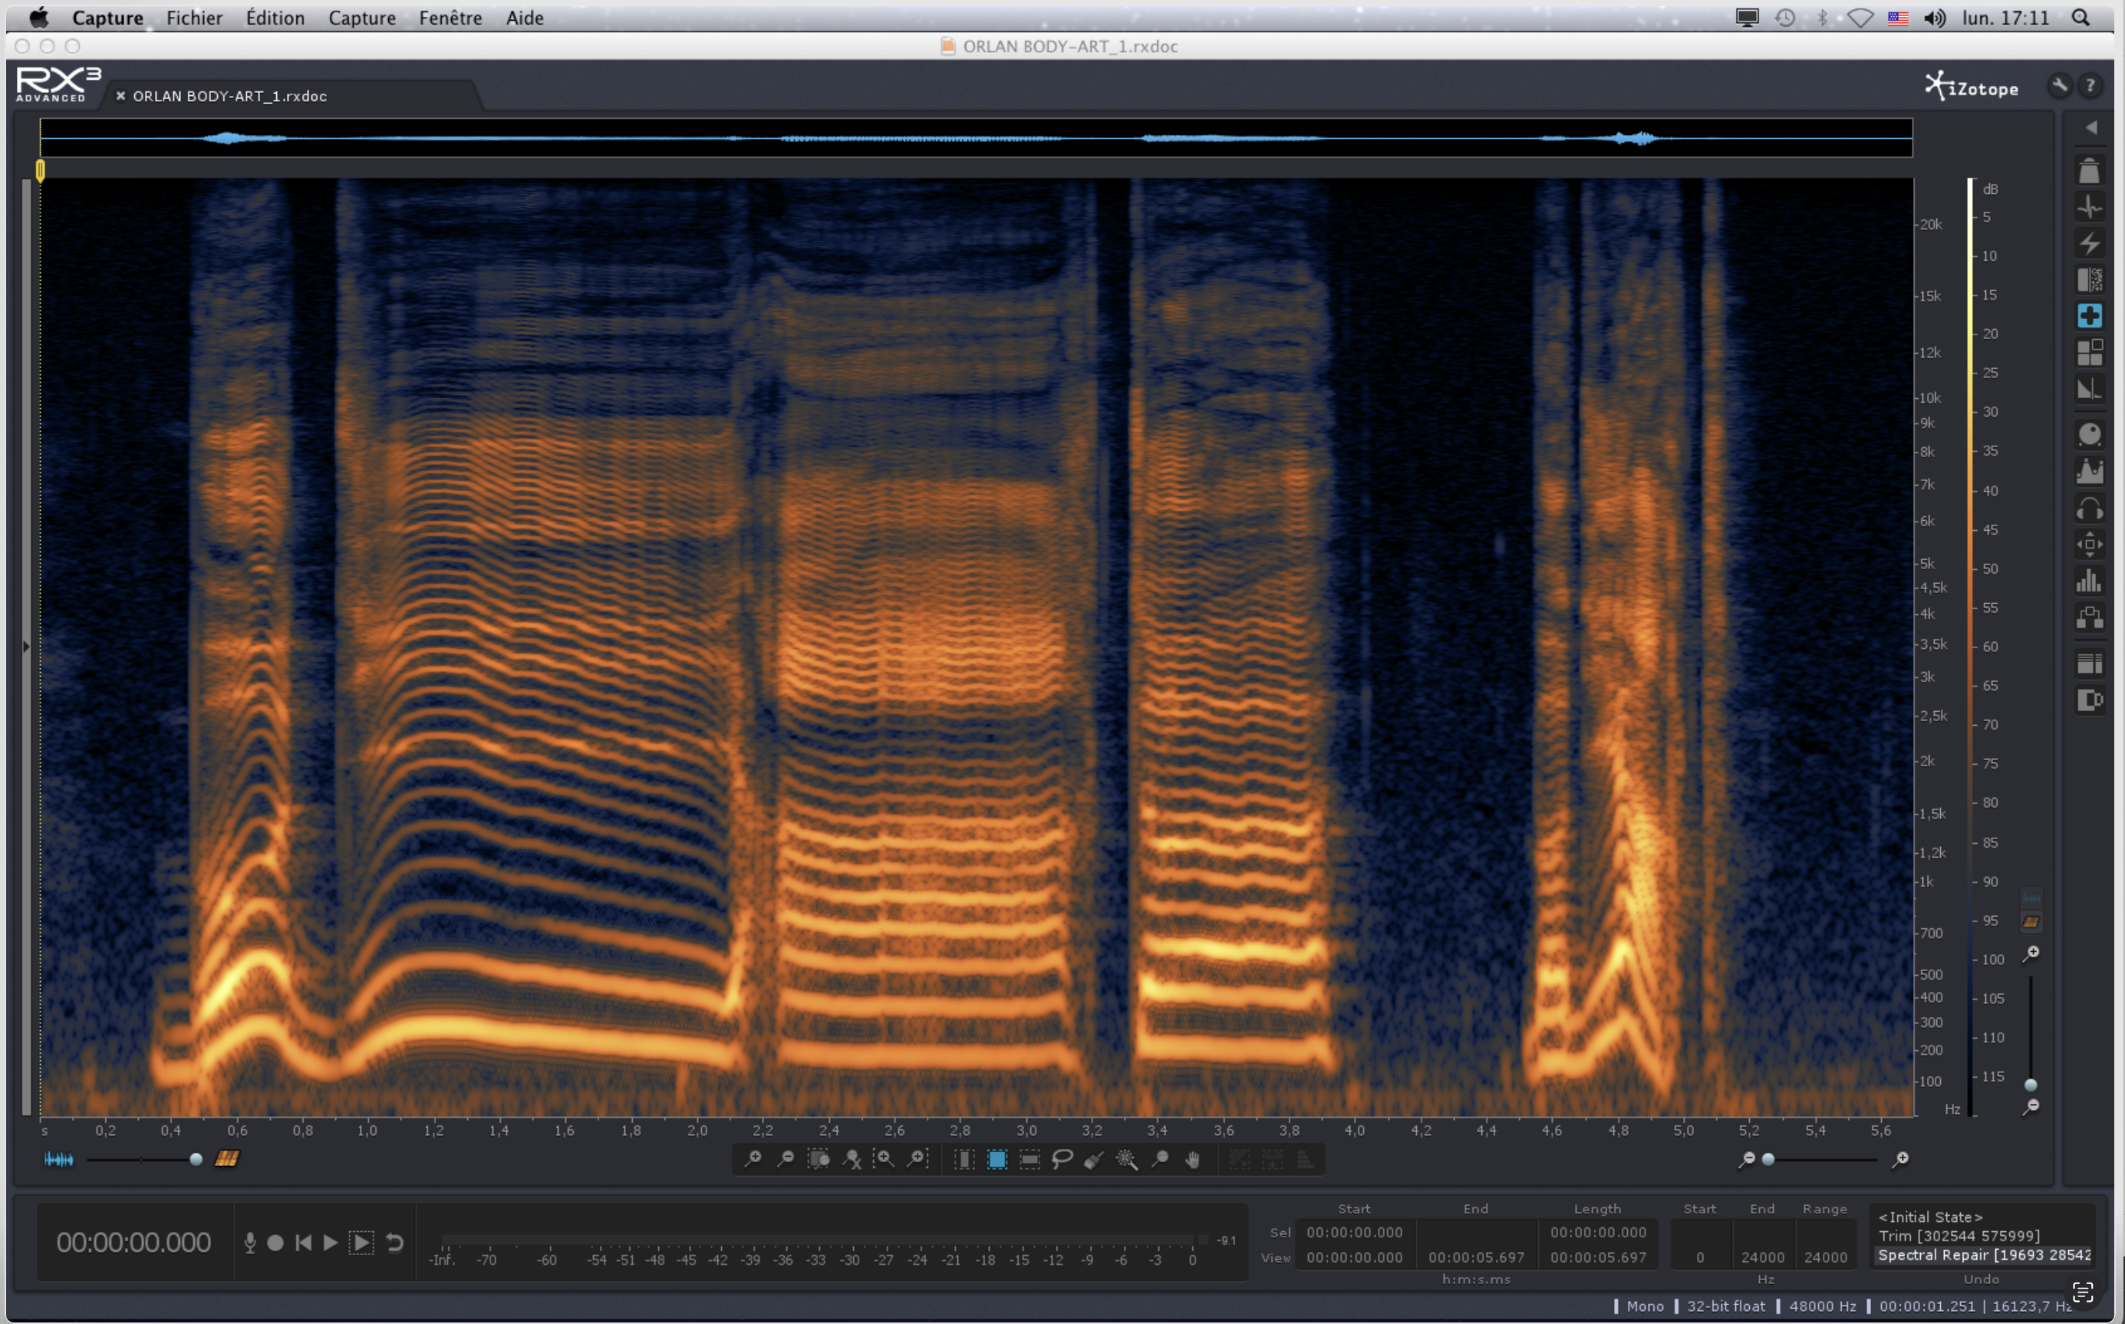Toggle loop playback
Image resolution: width=2125 pixels, height=1324 pixels.
395,1243
